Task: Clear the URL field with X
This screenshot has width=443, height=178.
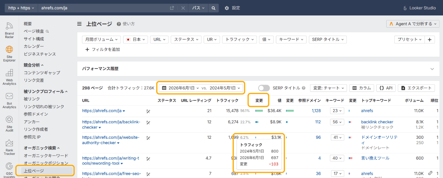Action: 183,8
